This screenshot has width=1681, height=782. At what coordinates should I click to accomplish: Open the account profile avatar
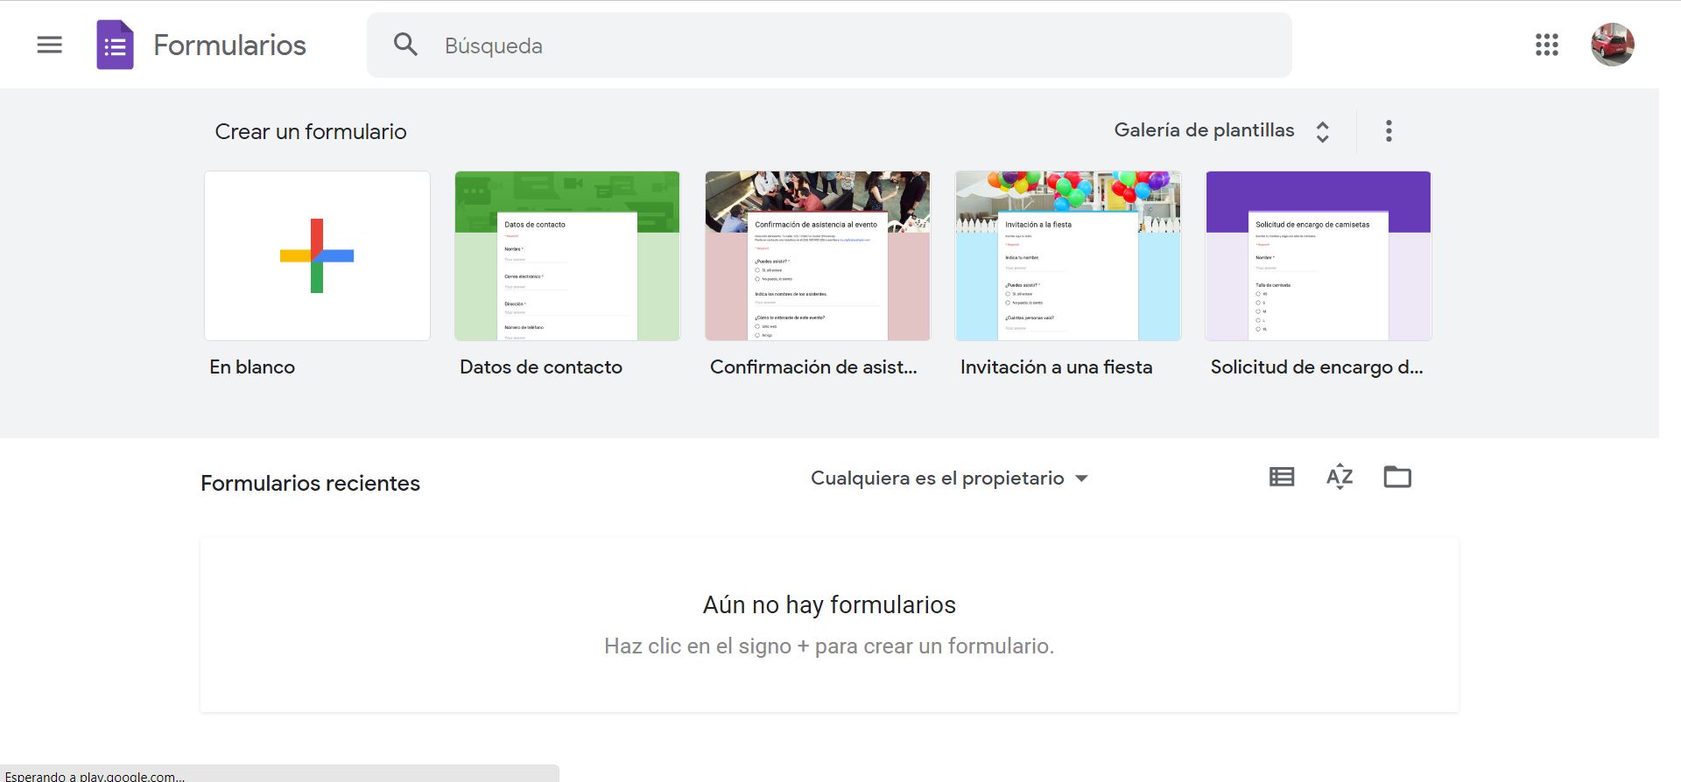[1613, 45]
